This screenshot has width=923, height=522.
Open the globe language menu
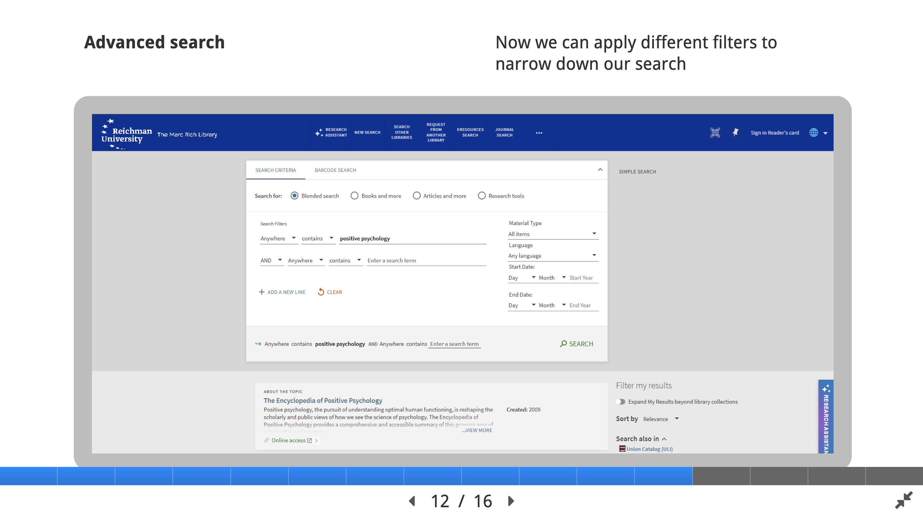click(814, 133)
